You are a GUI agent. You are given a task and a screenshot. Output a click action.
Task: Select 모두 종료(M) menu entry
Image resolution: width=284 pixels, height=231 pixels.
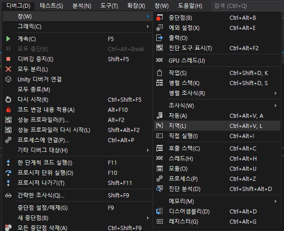(x=77, y=89)
